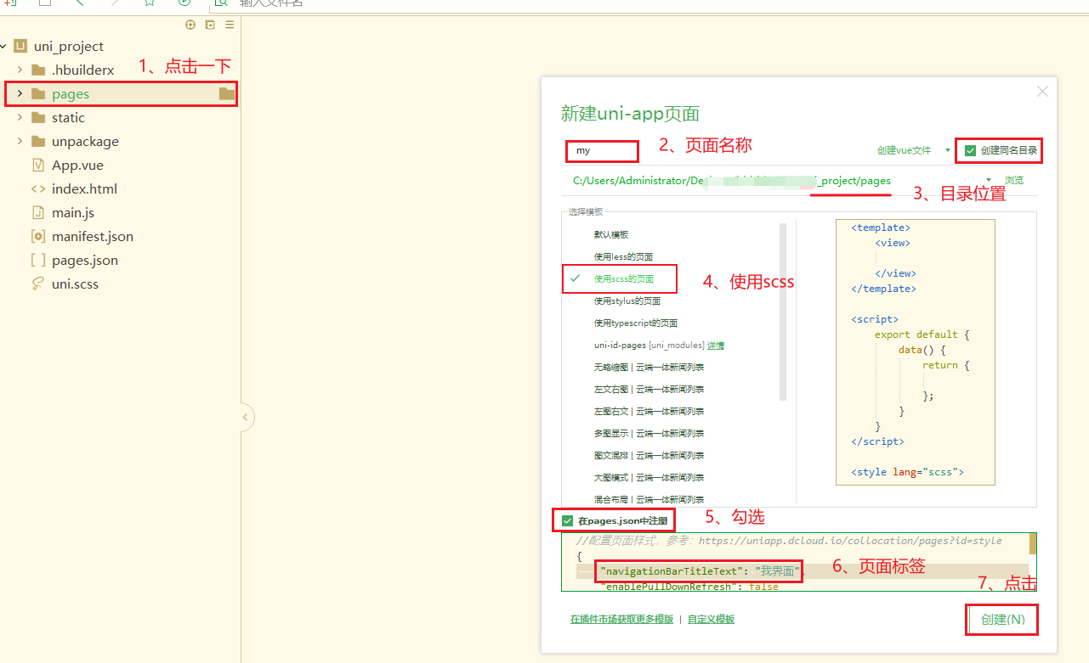Click inside the page name input showing my
1089x663 pixels.
coord(601,150)
